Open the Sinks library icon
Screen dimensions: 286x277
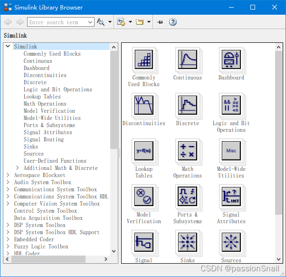[188, 242]
